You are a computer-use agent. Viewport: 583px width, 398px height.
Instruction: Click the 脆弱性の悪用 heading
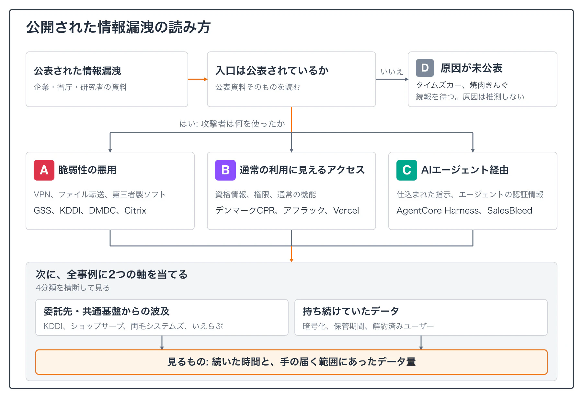point(87,170)
